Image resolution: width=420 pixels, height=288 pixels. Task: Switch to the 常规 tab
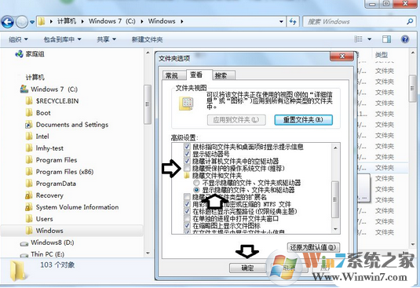coord(172,76)
